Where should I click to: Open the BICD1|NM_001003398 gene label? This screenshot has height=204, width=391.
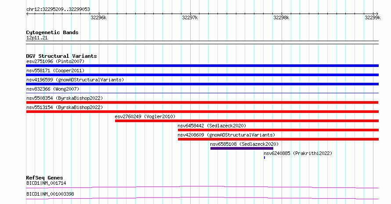click(x=50, y=194)
